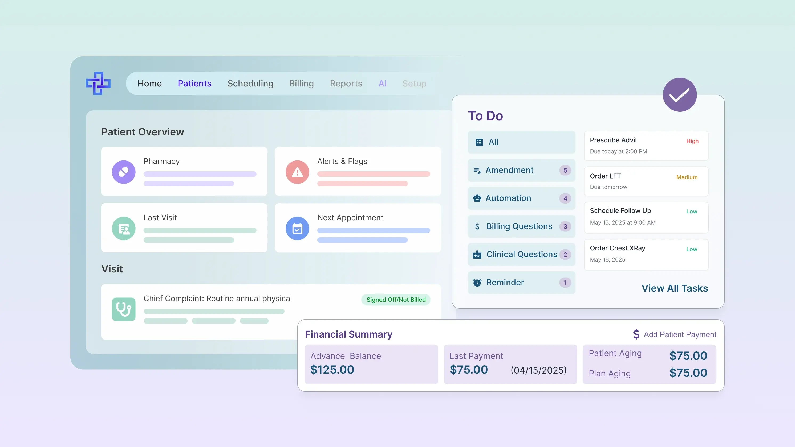Viewport: 795px width, 447px height.
Task: Go to the Billing navigation item
Action: point(301,84)
